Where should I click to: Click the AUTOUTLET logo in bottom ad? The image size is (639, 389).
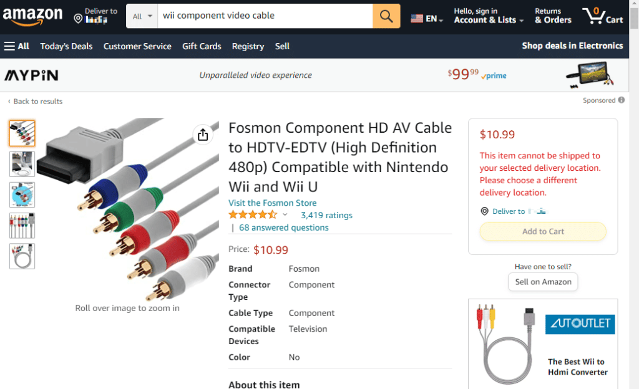coord(580,324)
